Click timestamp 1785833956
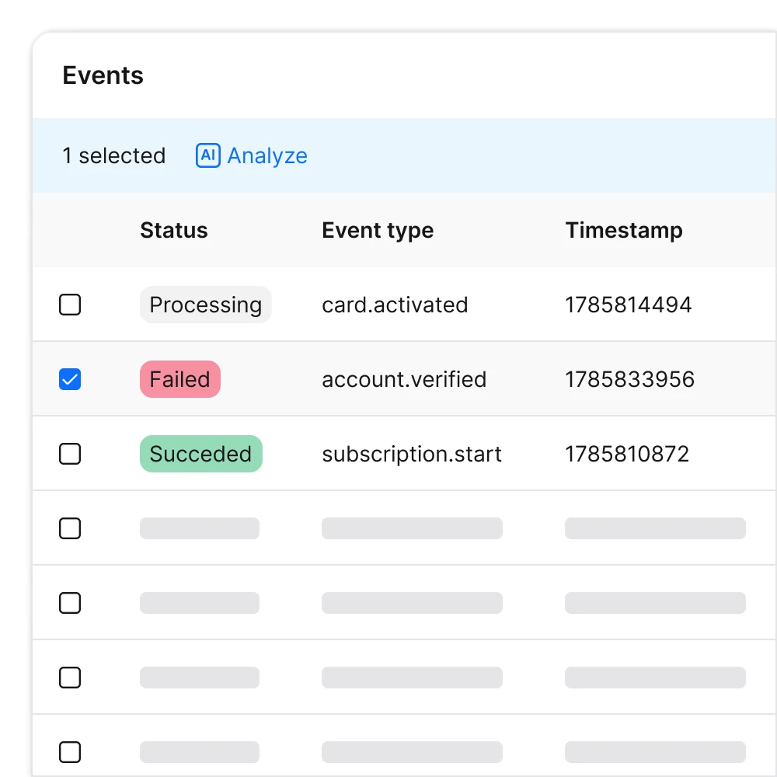Viewport: 777px width, 777px height. [x=630, y=379]
